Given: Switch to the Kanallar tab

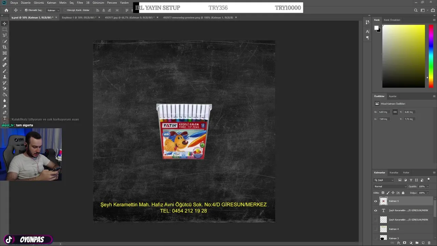Looking at the screenshot, I should click(394, 173).
